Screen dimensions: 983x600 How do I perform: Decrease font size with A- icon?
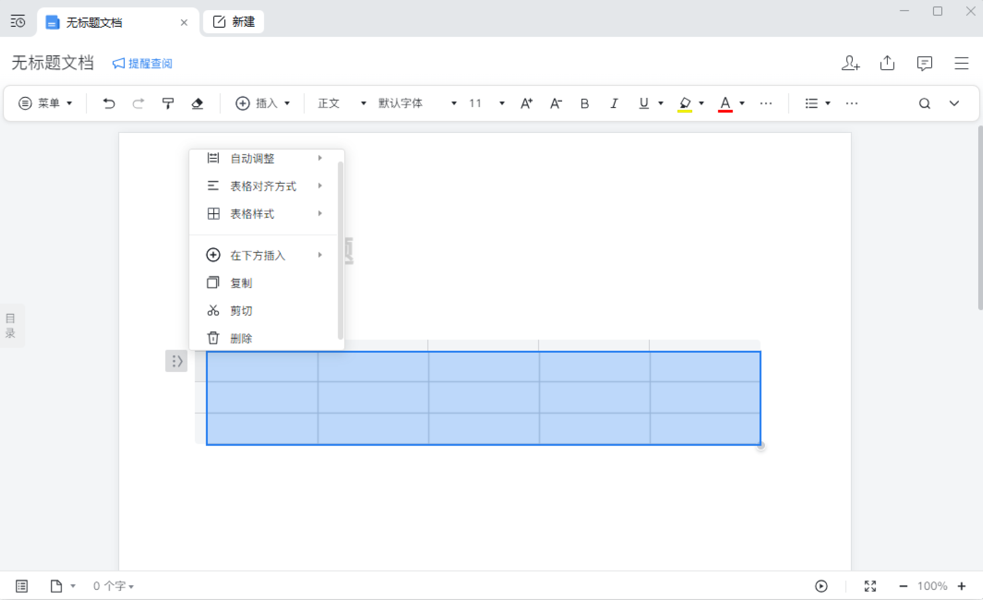coord(556,104)
